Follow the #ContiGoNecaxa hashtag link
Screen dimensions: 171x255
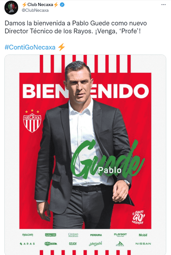click(x=30, y=47)
